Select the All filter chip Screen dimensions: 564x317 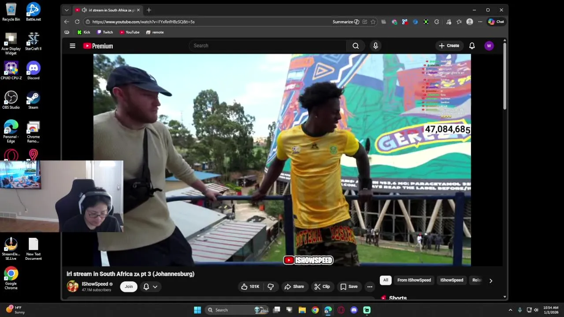(386, 280)
